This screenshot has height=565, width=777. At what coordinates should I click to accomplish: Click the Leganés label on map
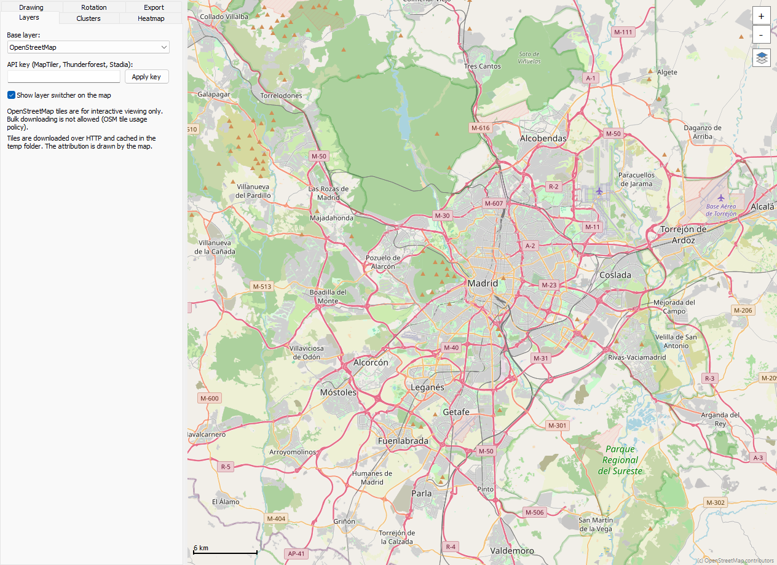tap(427, 388)
